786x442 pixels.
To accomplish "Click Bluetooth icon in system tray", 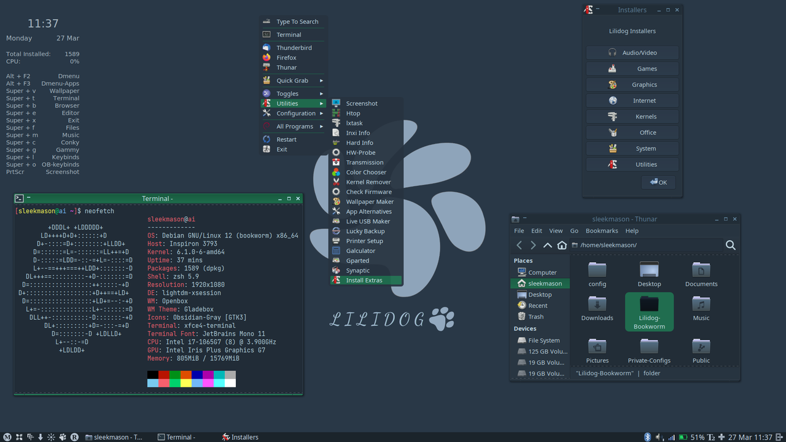I will click(x=647, y=437).
